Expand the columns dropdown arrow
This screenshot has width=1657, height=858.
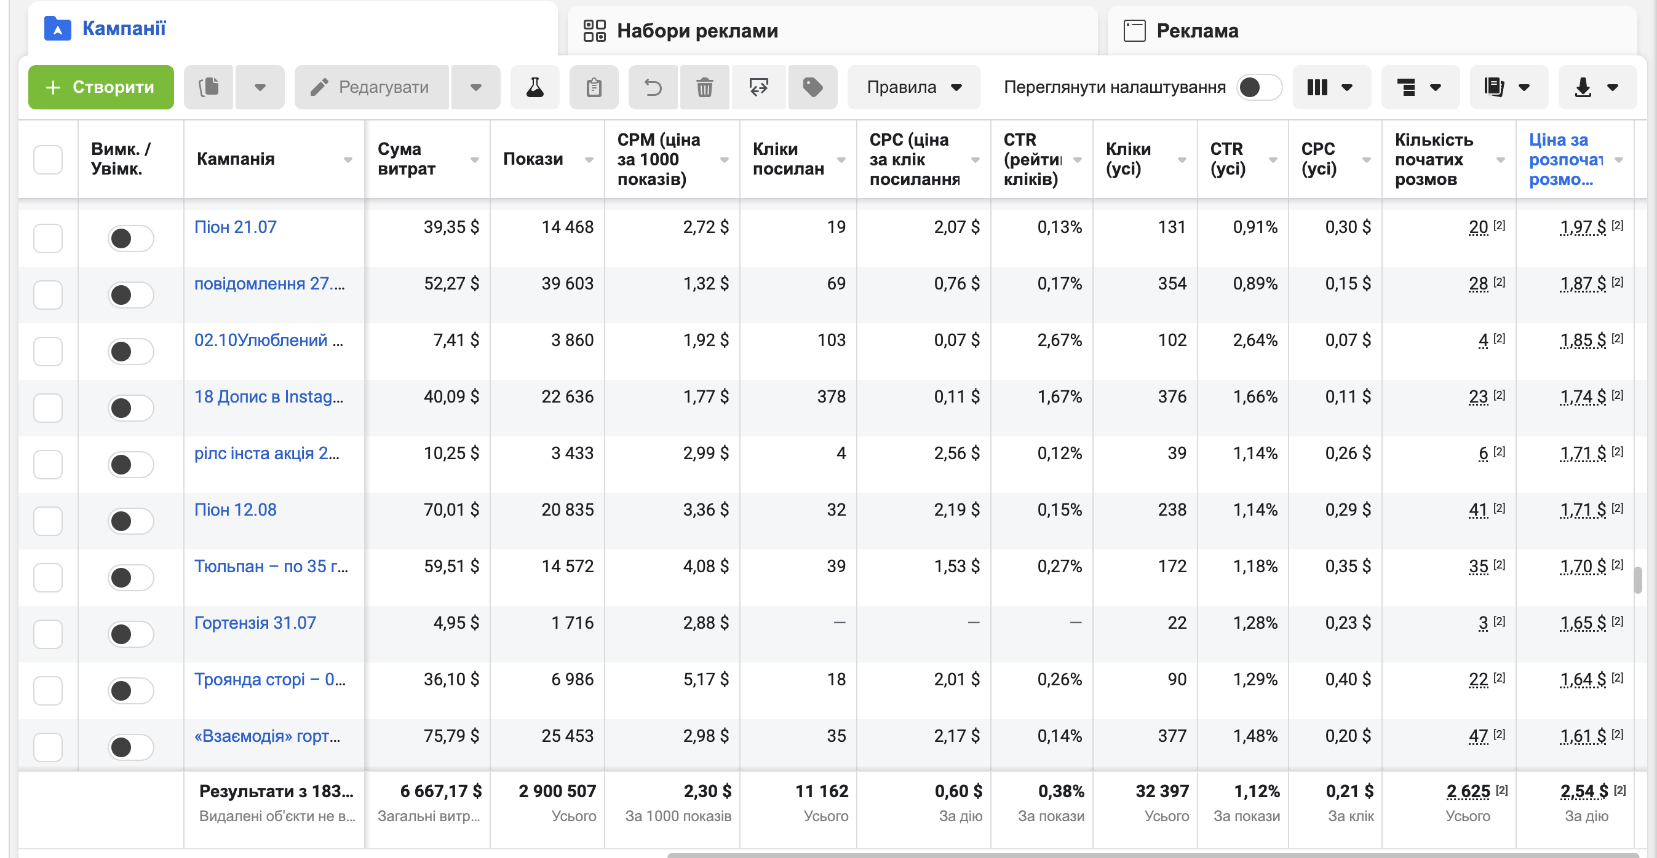(1347, 87)
